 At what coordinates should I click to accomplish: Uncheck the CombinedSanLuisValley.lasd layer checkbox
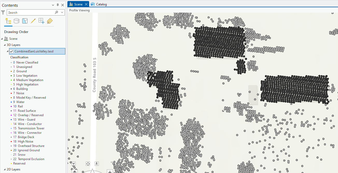pyautogui.click(x=11, y=51)
